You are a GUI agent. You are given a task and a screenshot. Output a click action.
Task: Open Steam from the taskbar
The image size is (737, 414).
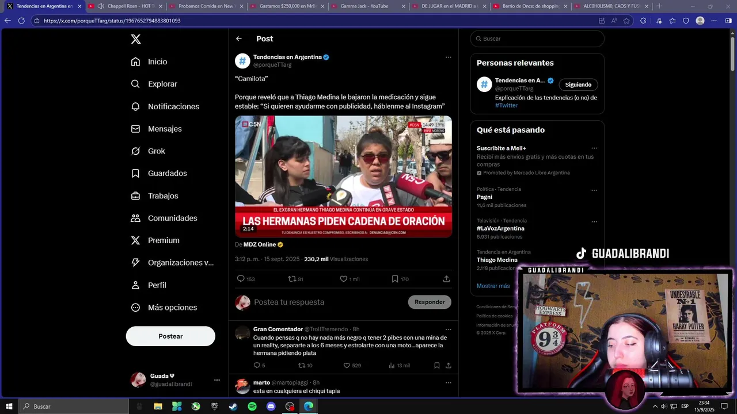pyautogui.click(x=233, y=407)
